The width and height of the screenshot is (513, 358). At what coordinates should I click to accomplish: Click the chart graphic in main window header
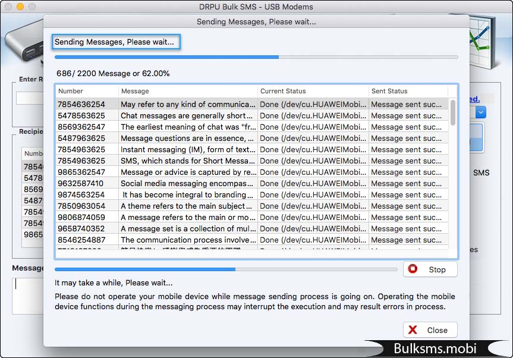click(x=483, y=42)
